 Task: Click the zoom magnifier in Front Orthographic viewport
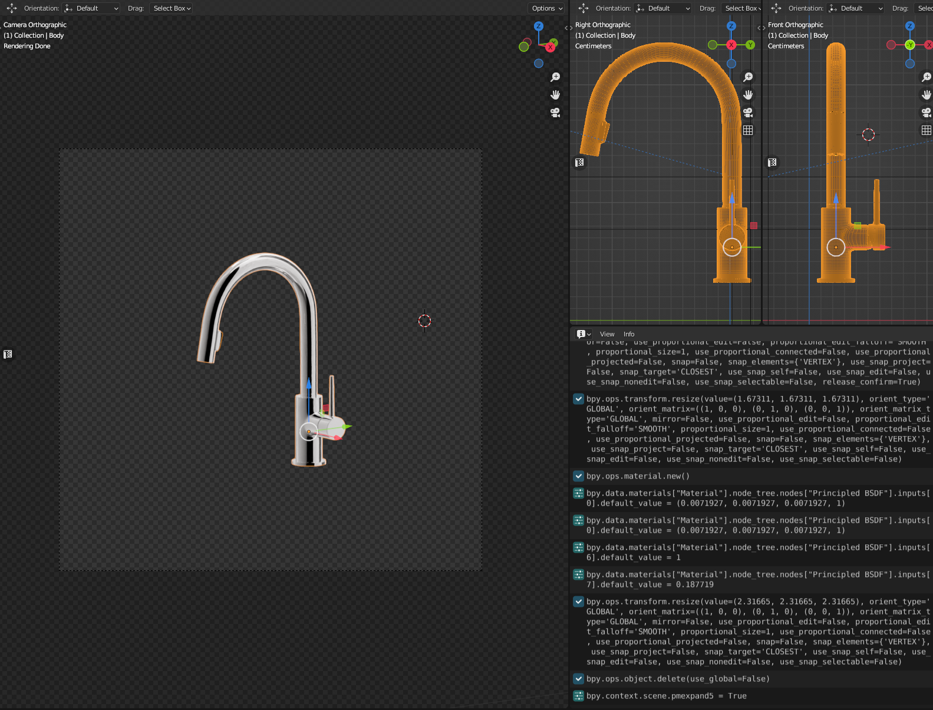click(926, 77)
